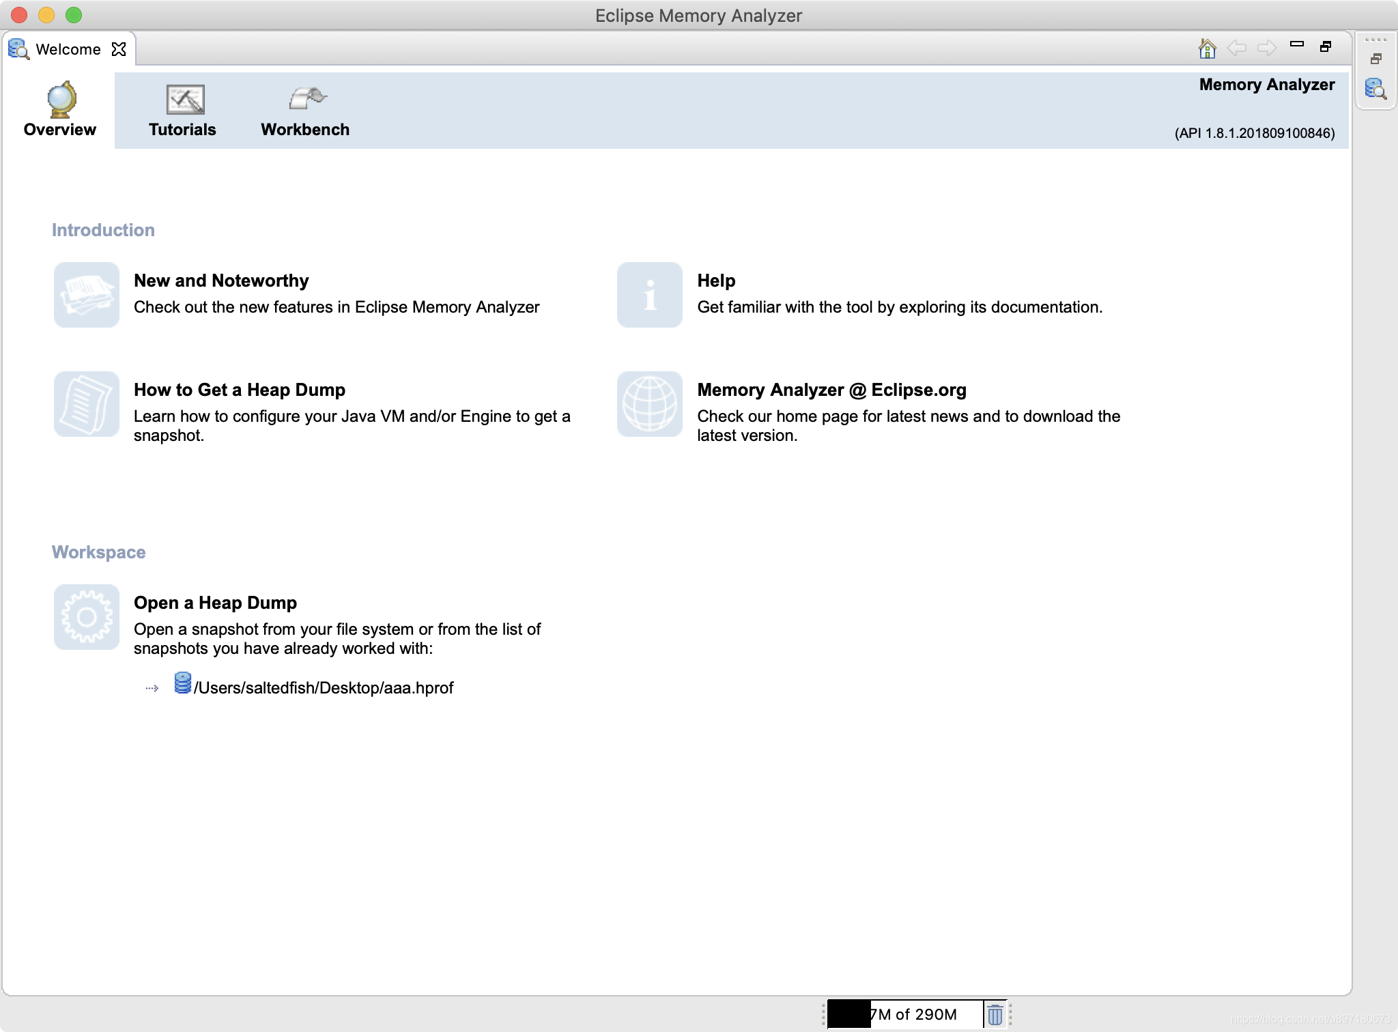Image resolution: width=1398 pixels, height=1032 pixels.
Task: Click the Workspace section heading
Action: coord(98,552)
